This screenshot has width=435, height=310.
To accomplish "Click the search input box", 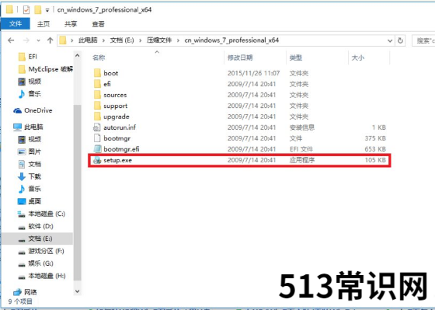I will pyautogui.click(x=423, y=41).
